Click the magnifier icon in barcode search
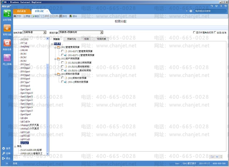 coord(197,11)
